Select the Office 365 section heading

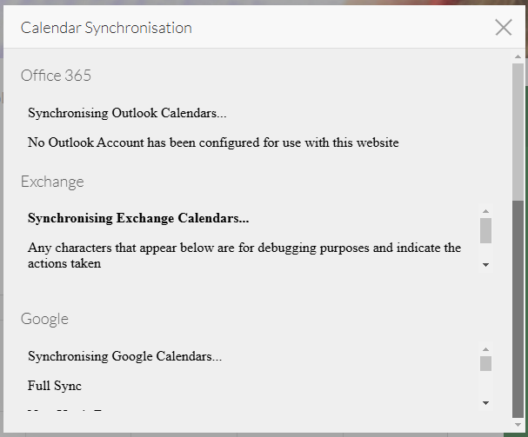[x=56, y=76]
